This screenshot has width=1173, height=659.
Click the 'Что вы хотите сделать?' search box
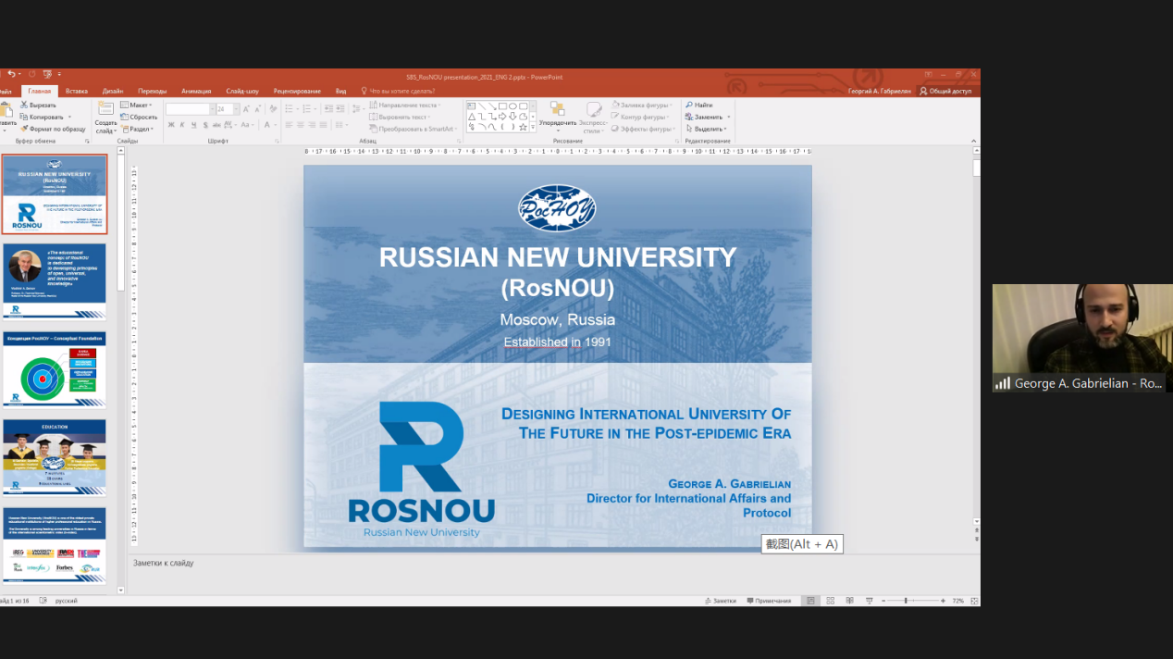[398, 91]
